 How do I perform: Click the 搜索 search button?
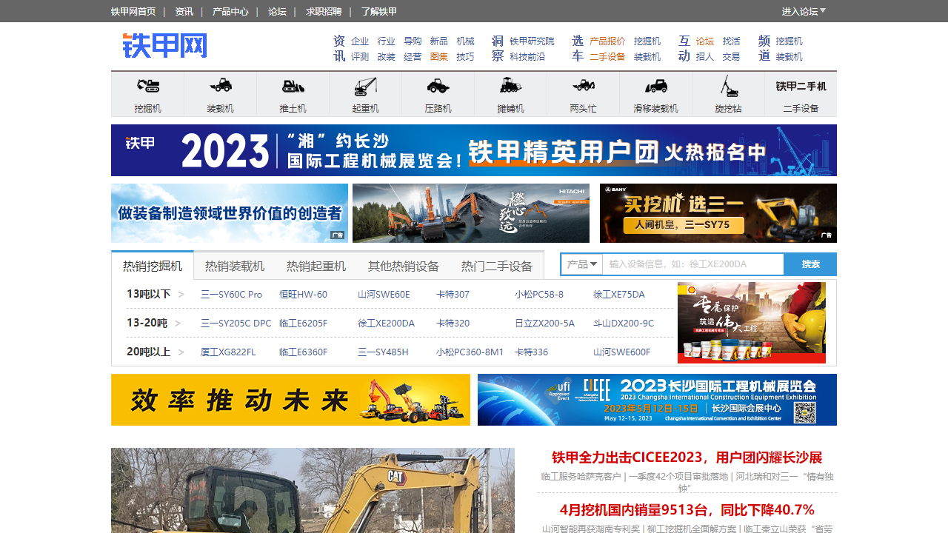click(810, 264)
